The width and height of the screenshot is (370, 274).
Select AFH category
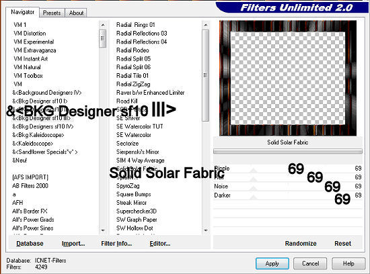[x=17, y=203]
